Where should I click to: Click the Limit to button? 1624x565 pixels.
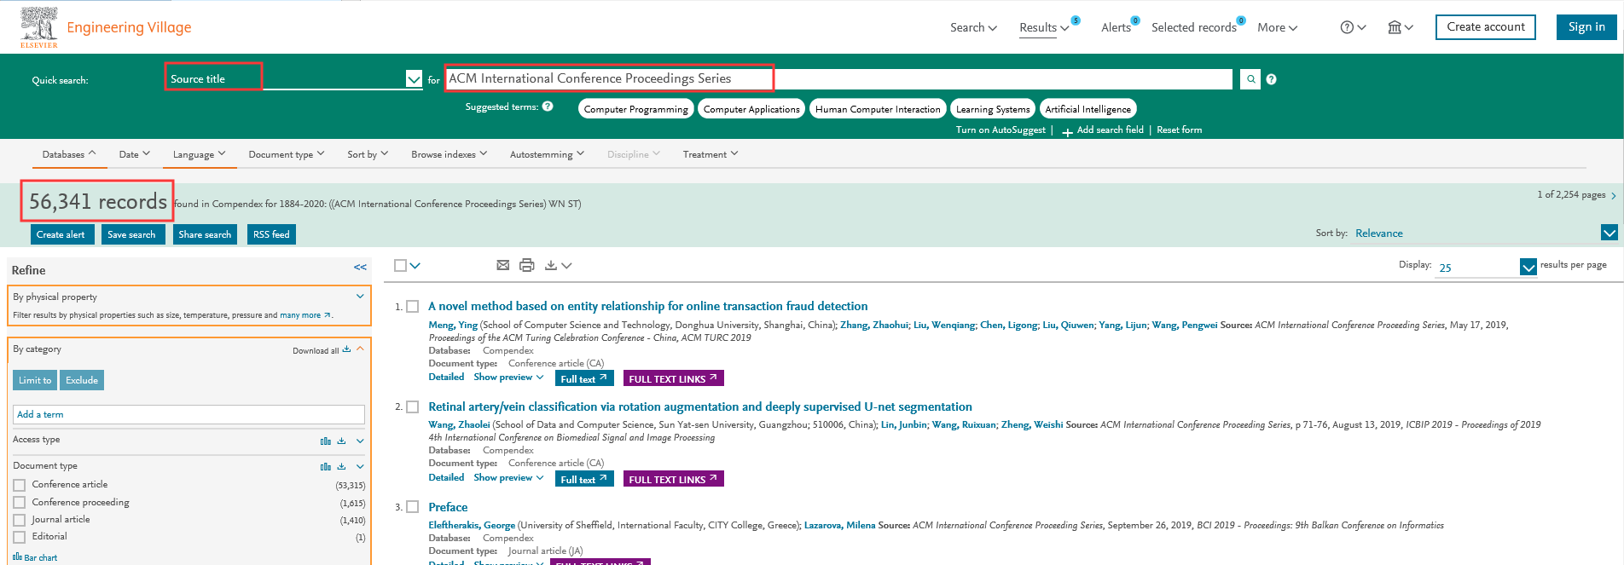coord(35,380)
